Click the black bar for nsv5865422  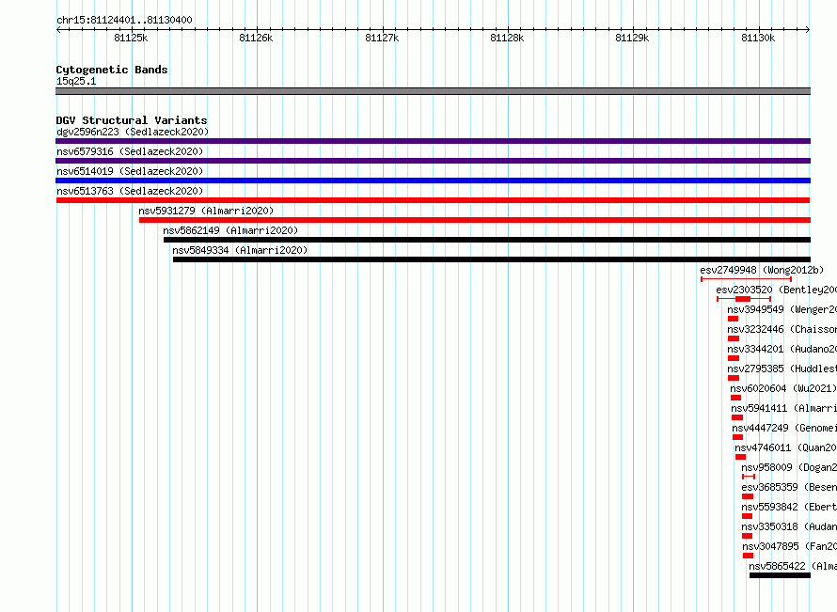coord(780,575)
